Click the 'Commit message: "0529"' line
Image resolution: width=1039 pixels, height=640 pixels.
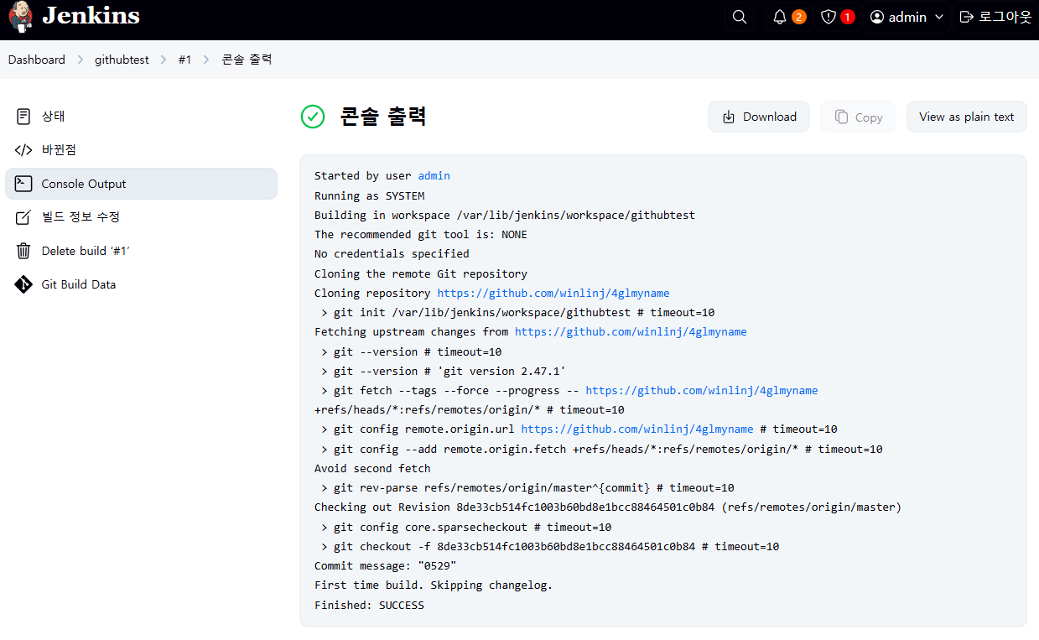coord(386,565)
